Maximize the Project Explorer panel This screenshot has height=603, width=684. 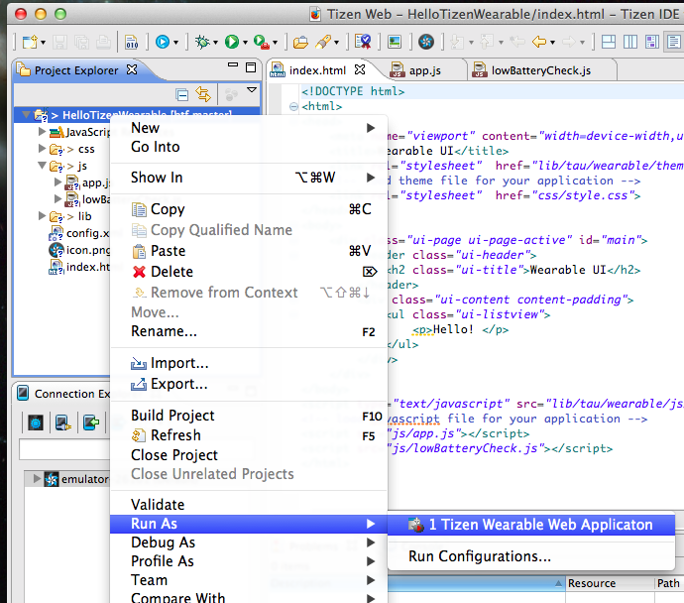251,67
